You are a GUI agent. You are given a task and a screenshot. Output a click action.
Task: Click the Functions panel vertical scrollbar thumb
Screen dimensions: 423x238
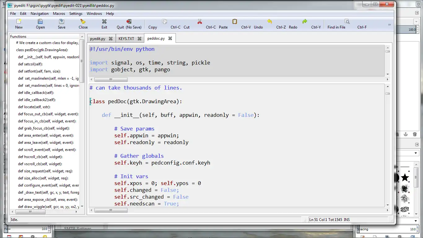pyautogui.click(x=82, y=61)
